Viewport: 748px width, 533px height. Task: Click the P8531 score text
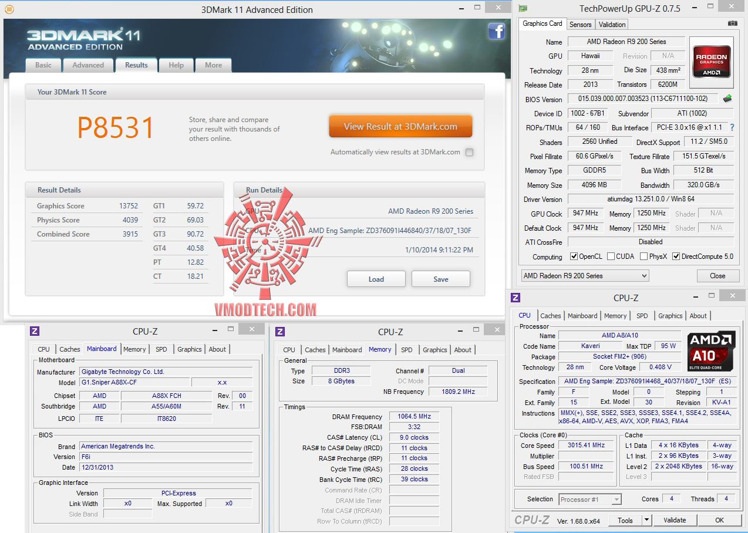pos(116,128)
